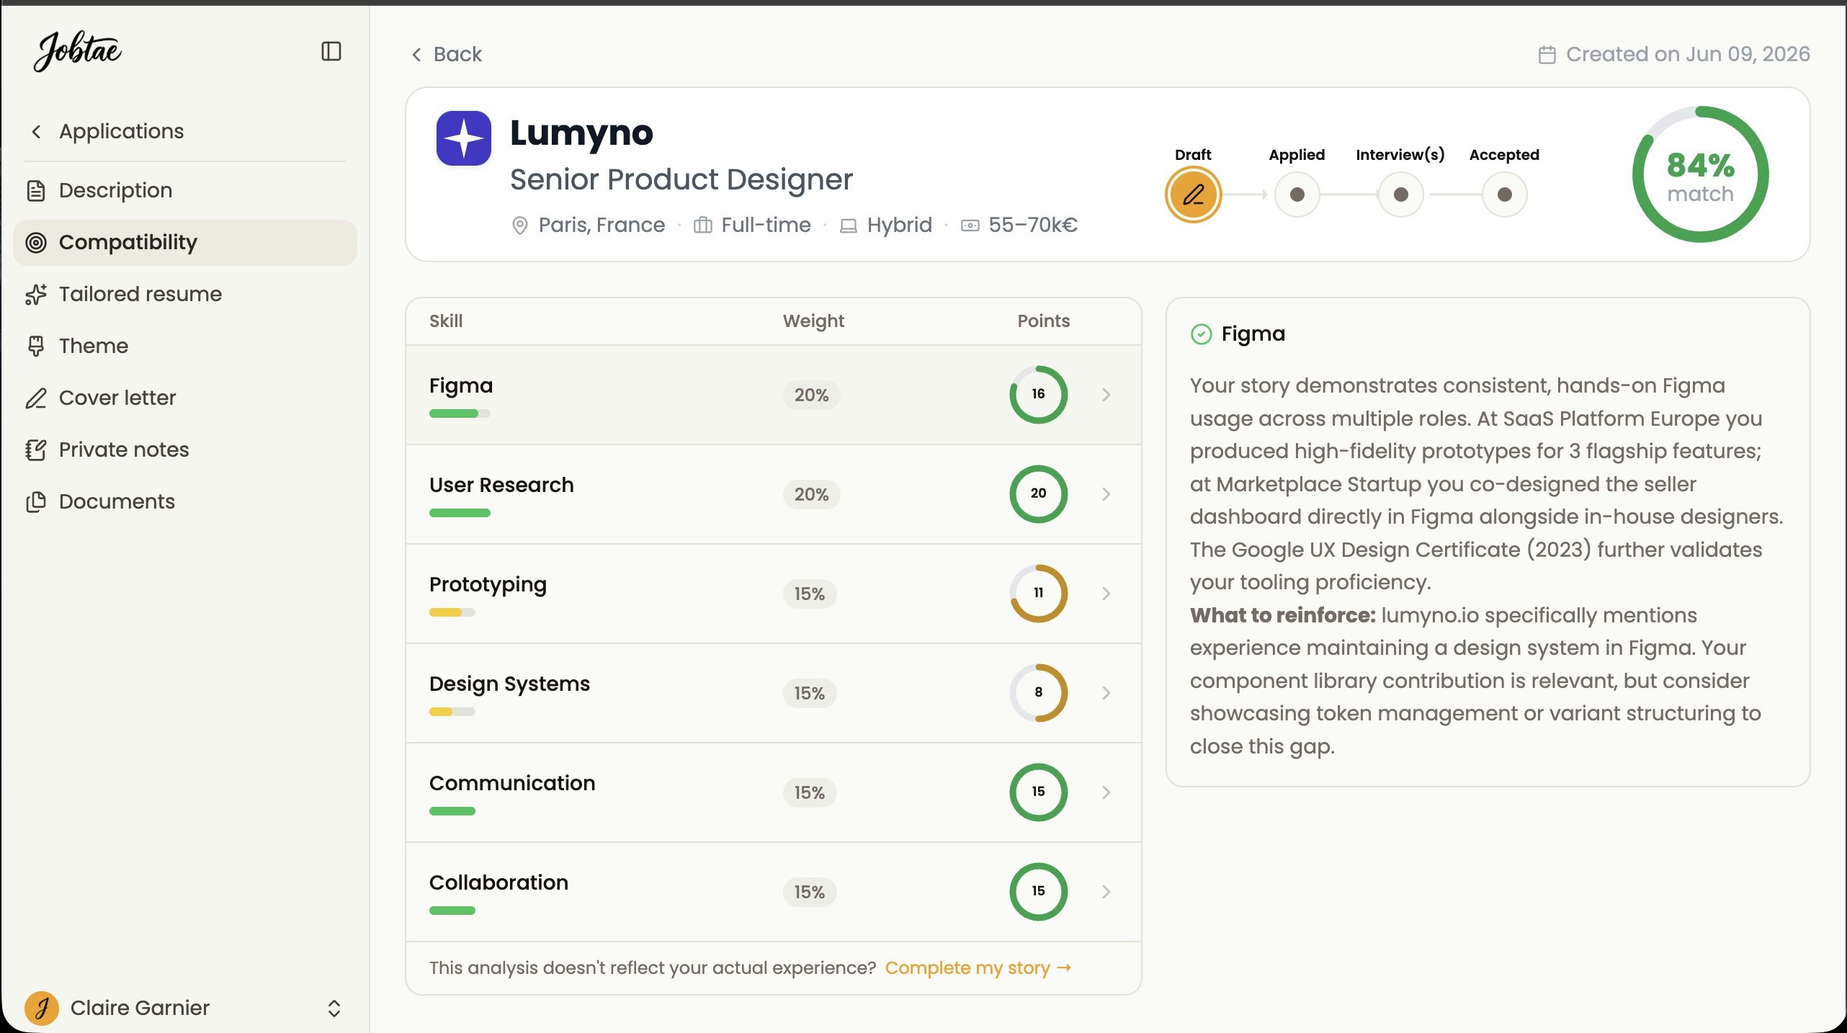Set status to Interview(s) step
Screen dimensions: 1847x1033
tap(1400, 194)
